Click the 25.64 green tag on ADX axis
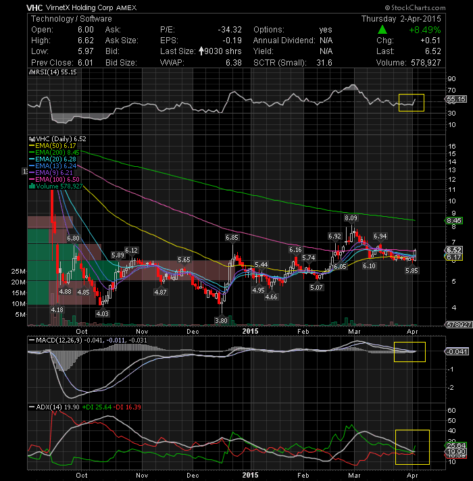 click(455, 445)
